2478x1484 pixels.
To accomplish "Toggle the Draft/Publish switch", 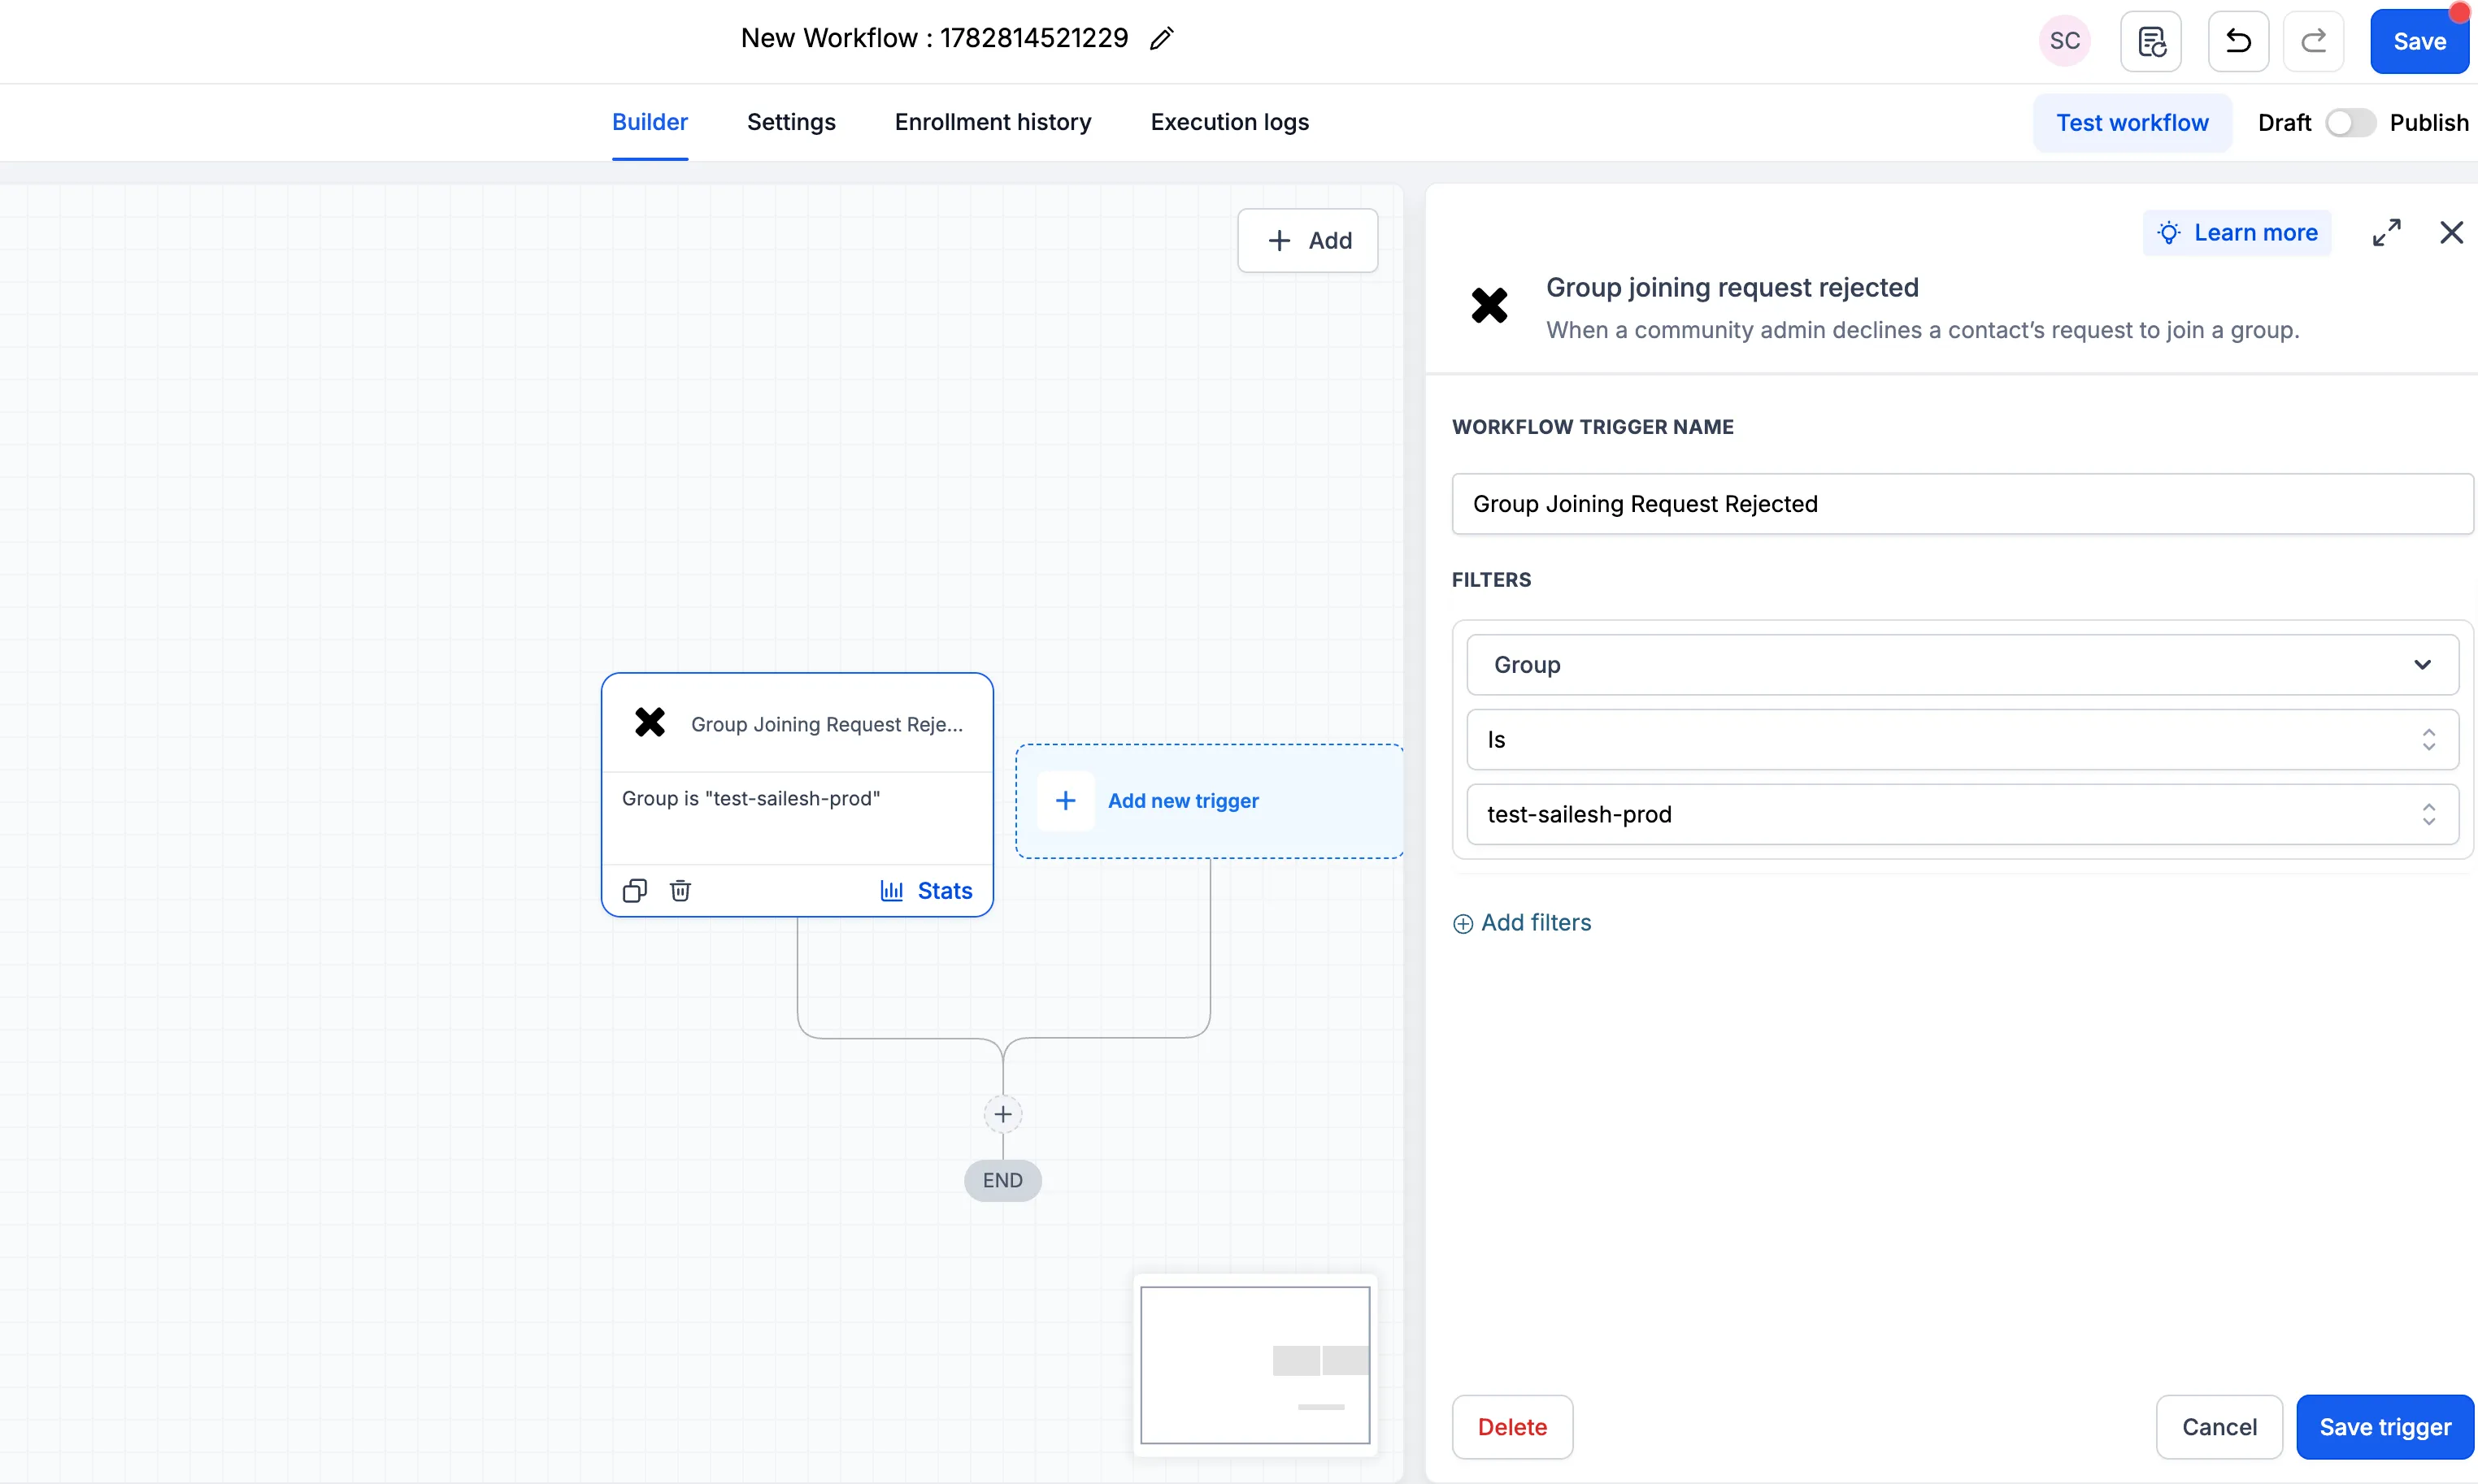I will [x=2349, y=123].
